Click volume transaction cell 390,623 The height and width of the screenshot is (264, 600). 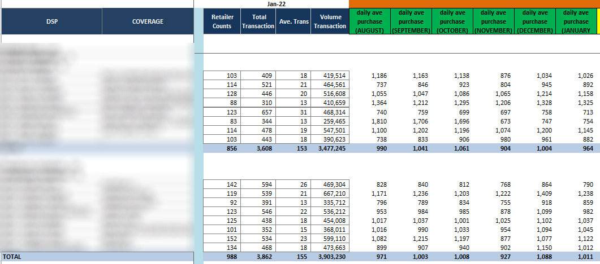click(x=330, y=140)
